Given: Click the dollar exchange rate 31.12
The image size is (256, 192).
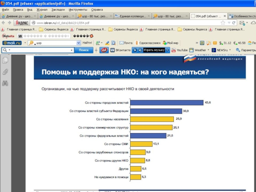Looking at the screenshot, I should [225, 43].
